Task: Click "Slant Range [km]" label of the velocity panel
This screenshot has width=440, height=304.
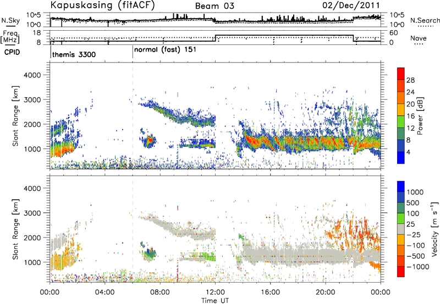Action: coord(16,229)
